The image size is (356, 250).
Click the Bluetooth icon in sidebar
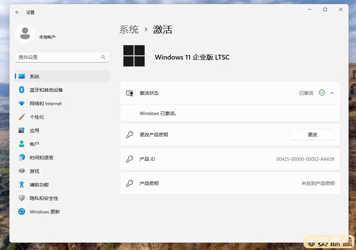(x=22, y=90)
